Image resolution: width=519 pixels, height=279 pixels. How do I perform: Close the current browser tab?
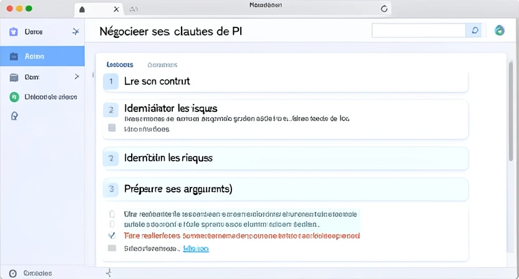point(116,9)
